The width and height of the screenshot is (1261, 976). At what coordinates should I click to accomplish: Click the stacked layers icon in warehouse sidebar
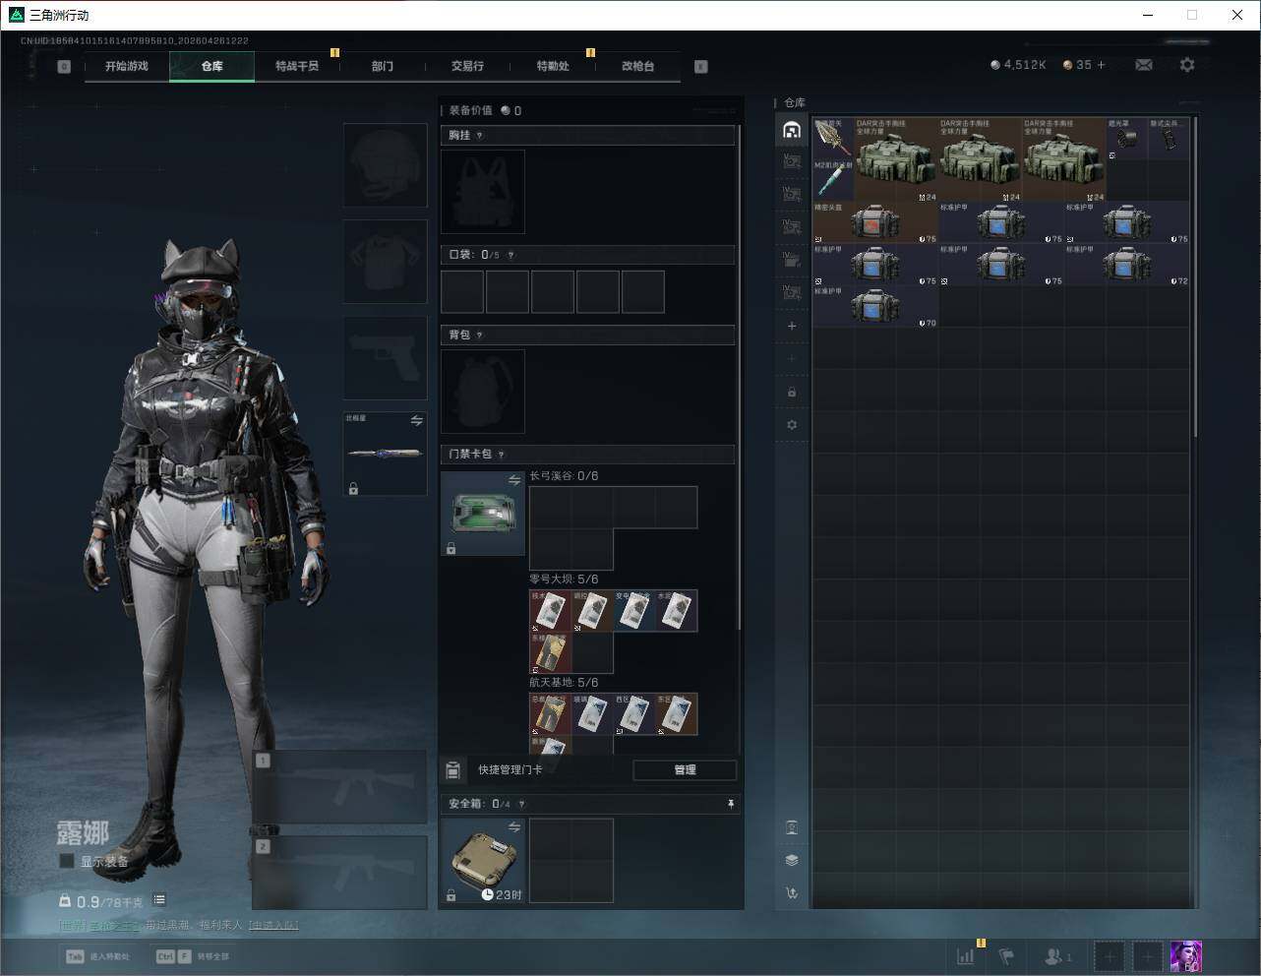coord(792,860)
